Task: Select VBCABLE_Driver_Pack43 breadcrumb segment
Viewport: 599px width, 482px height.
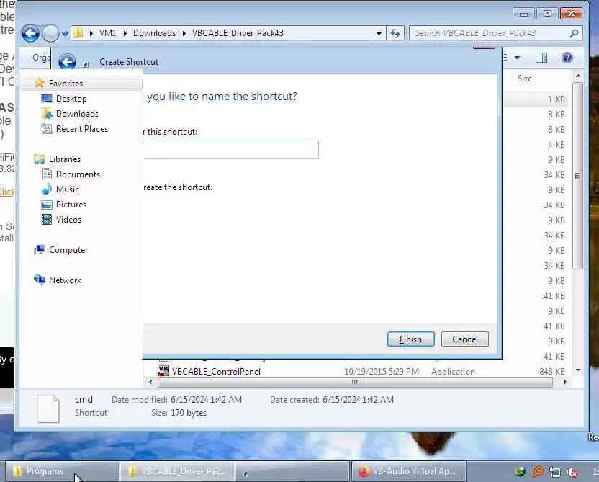Action: point(238,33)
